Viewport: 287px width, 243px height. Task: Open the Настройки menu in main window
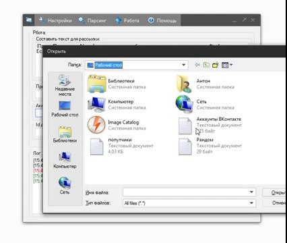pos(55,20)
